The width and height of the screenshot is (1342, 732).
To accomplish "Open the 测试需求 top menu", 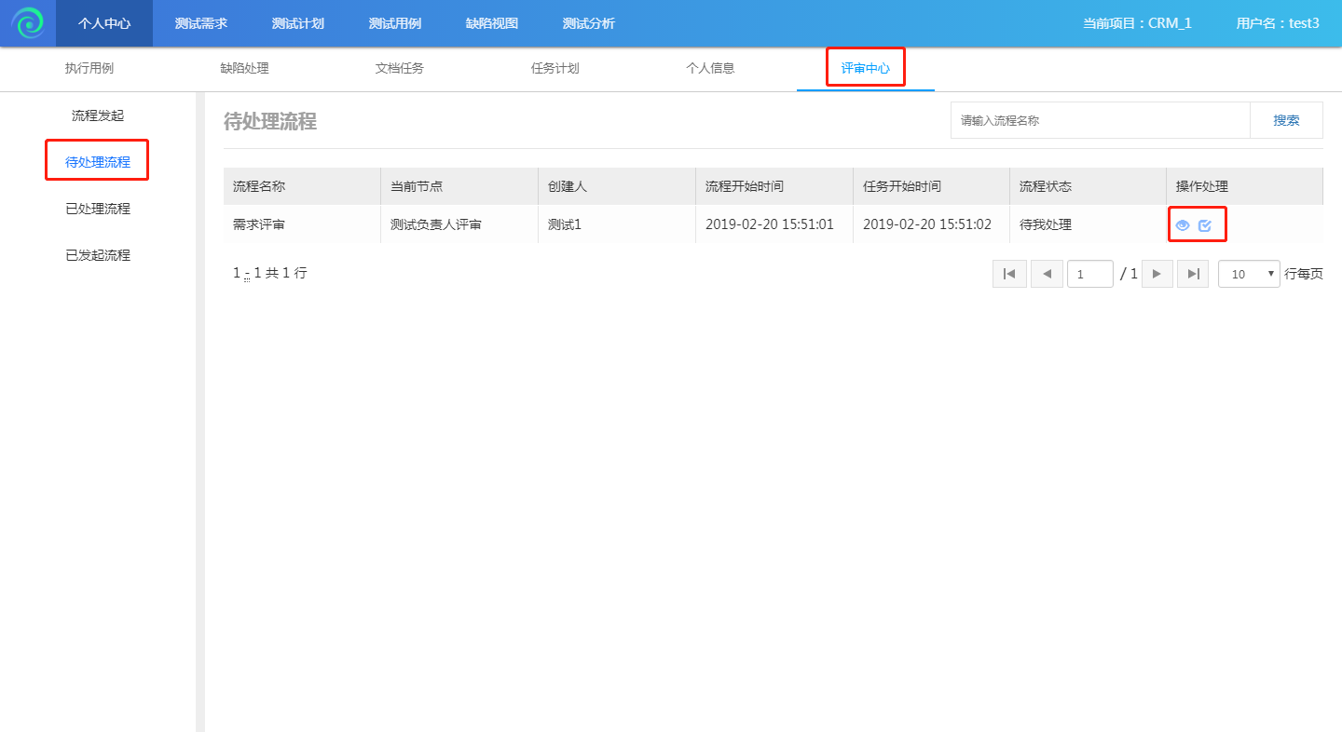I will pos(200,23).
